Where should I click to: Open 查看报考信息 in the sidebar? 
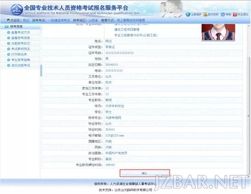(21, 38)
